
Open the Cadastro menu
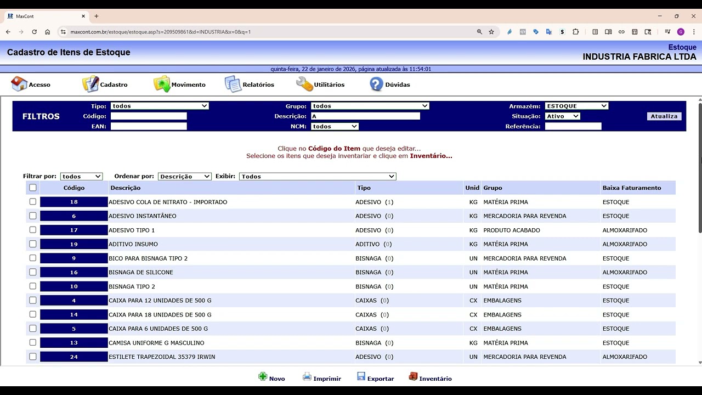tap(114, 84)
